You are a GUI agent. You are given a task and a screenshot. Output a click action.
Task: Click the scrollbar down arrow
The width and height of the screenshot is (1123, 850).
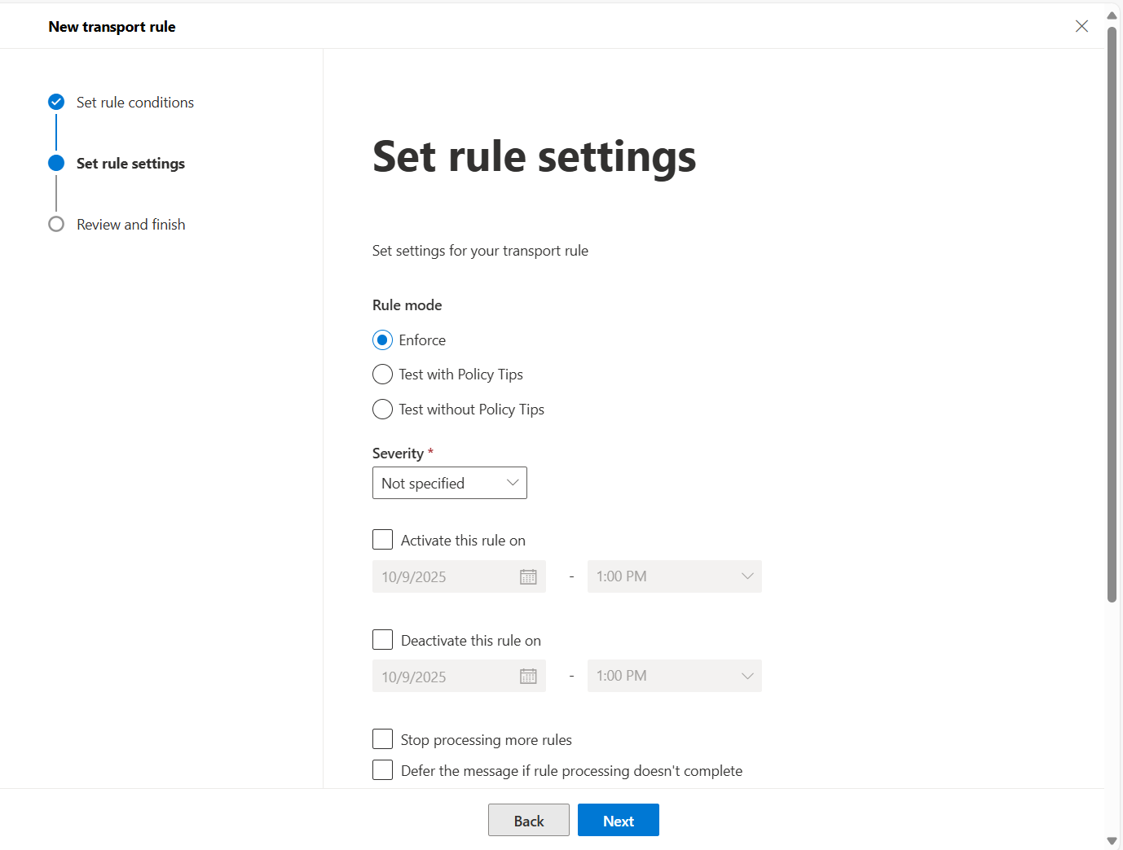1112,841
